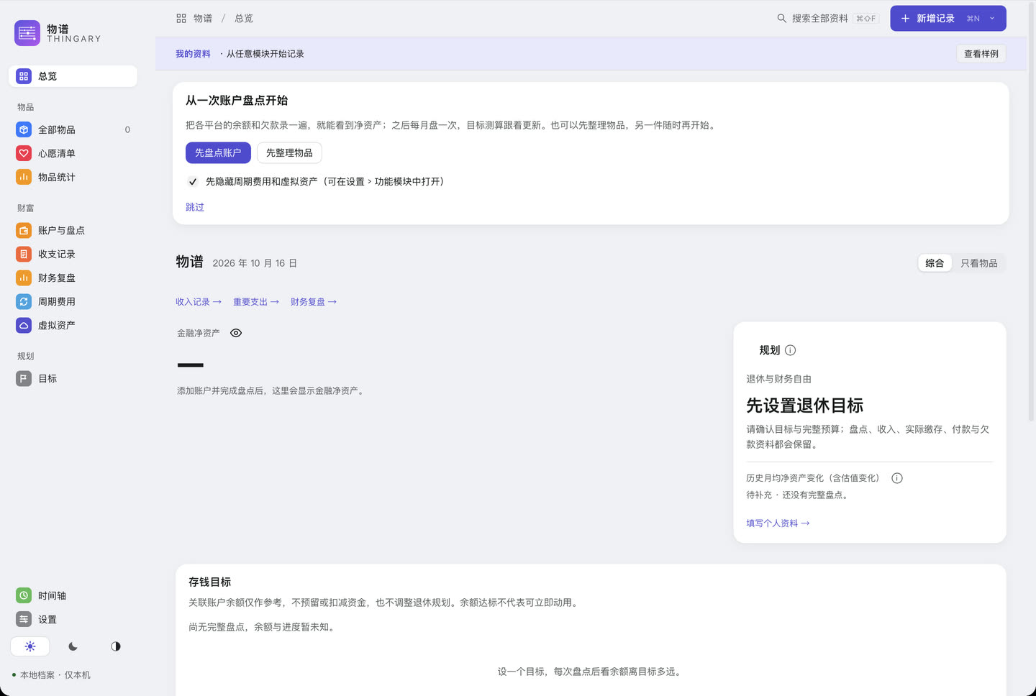Click the 跳过 link
1036x696 pixels.
tap(195, 207)
